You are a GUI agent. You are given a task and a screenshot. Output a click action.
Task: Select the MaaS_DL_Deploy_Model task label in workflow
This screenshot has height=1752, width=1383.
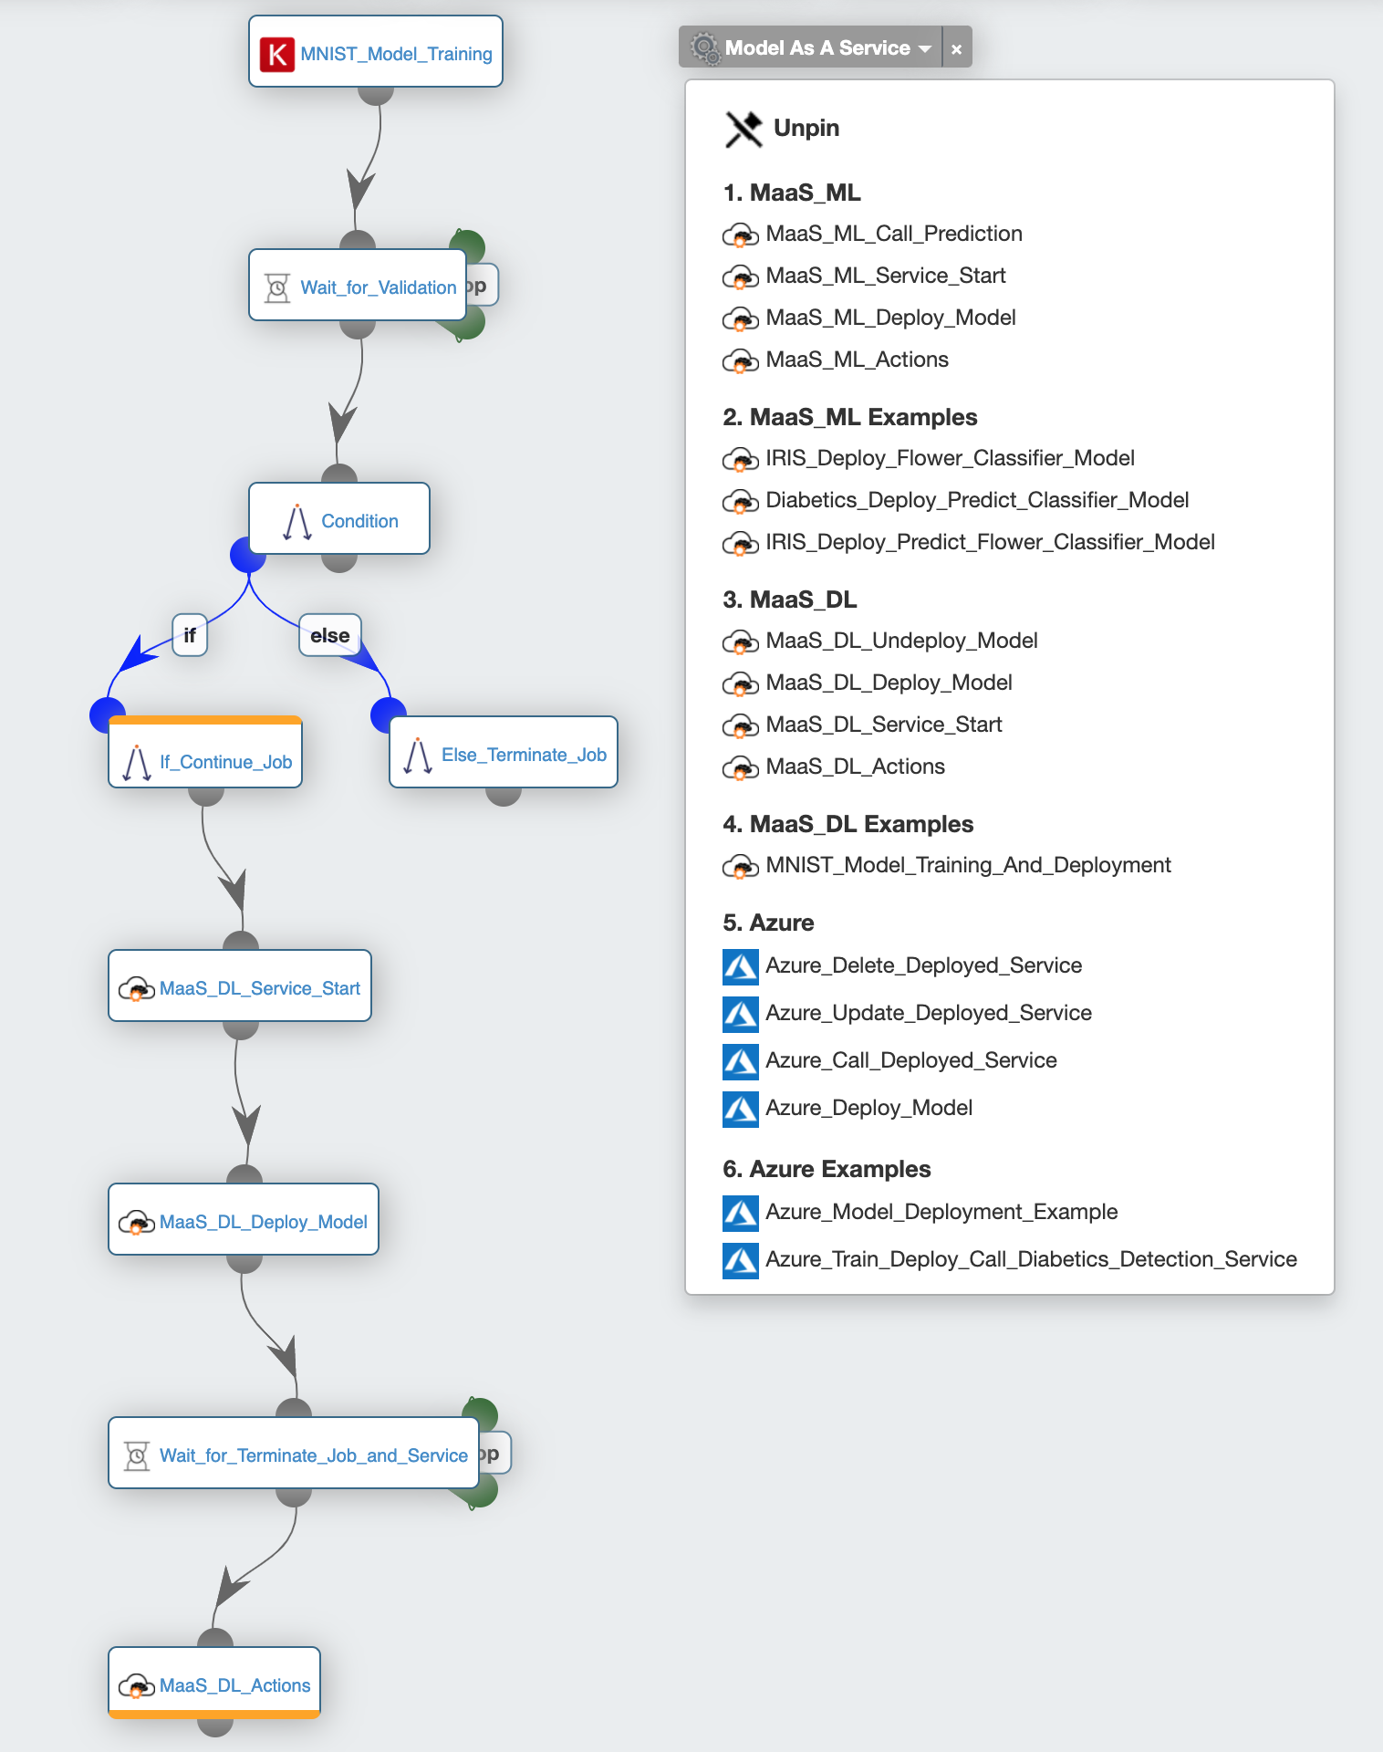tap(264, 1223)
